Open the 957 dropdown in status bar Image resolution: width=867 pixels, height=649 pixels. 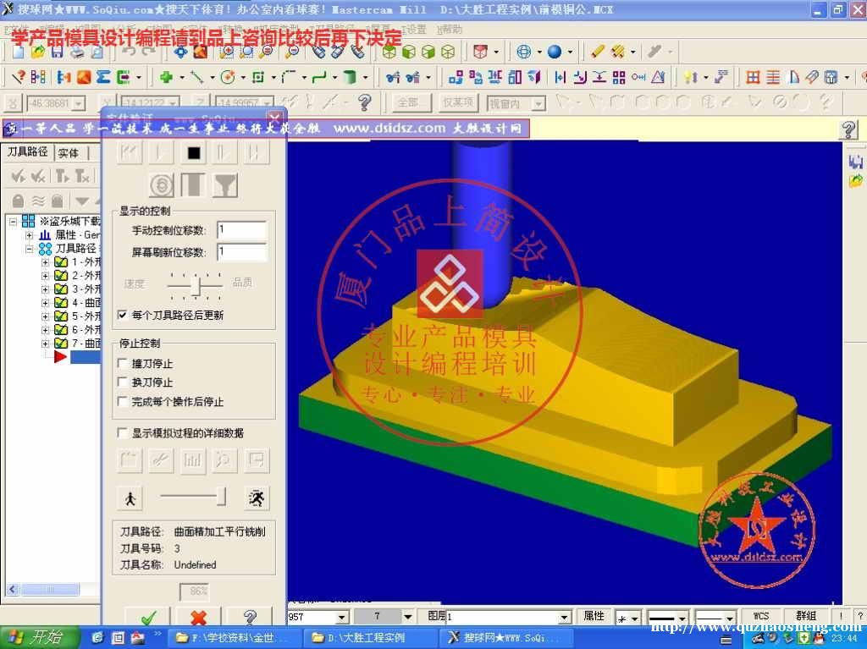click(342, 616)
